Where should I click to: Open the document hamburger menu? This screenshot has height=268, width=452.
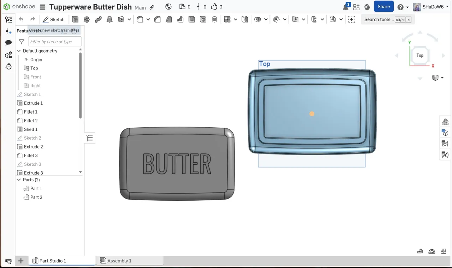pos(42,7)
